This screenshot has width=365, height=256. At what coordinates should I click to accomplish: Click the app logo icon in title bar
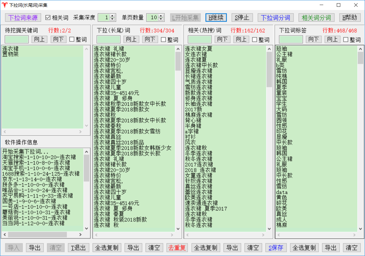coord(5,5)
